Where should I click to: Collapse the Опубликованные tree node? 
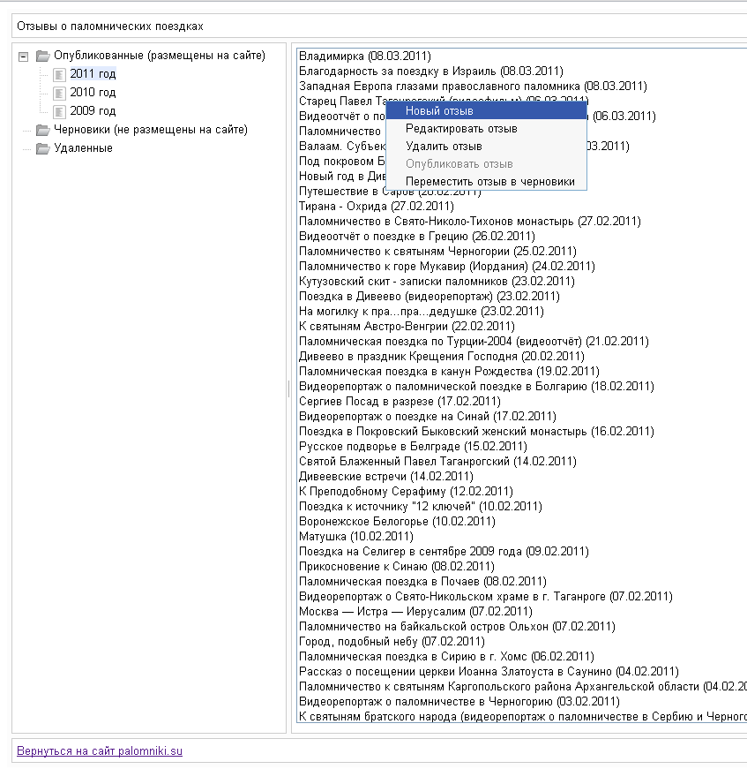24,57
